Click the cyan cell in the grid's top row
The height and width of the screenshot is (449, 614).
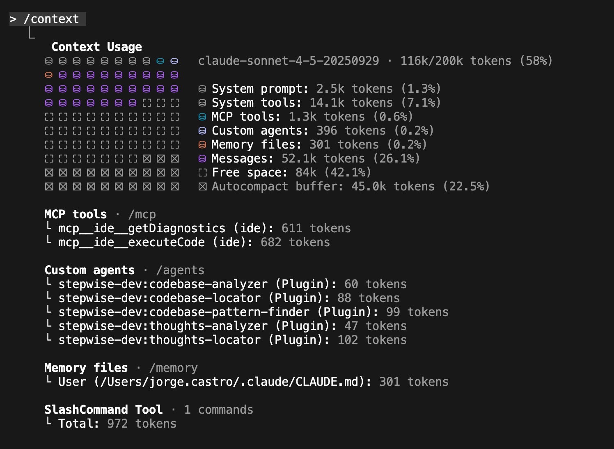[x=160, y=61]
